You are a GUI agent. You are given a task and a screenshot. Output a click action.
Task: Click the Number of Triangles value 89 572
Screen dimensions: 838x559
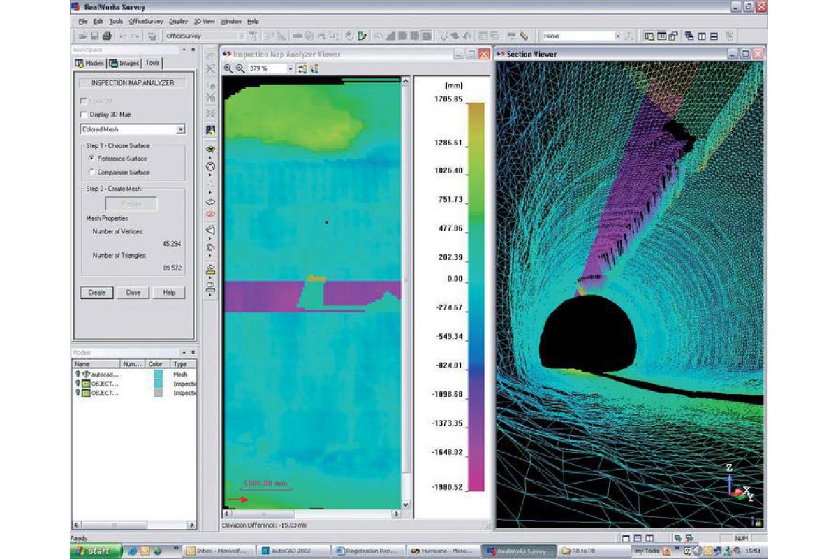pos(172,268)
